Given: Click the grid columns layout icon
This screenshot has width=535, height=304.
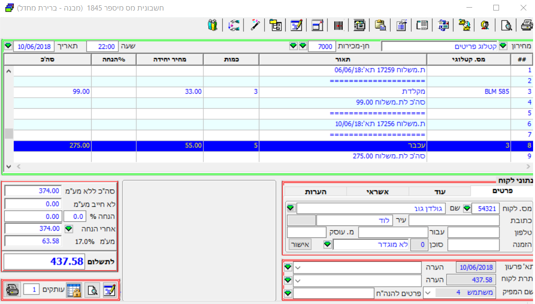Looking at the screenshot, I should [422, 25].
